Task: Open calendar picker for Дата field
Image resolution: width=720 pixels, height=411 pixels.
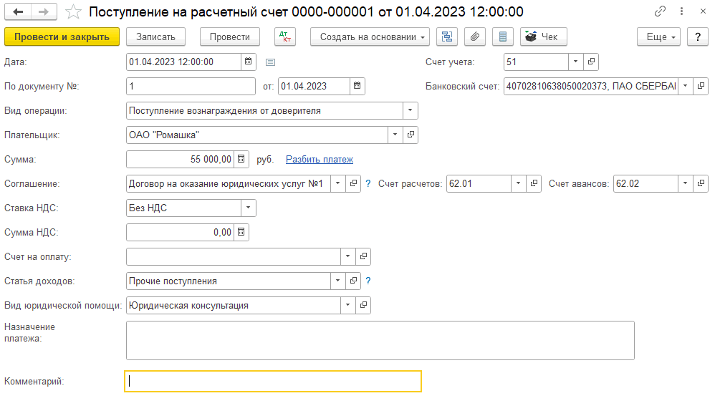Action: tap(248, 62)
